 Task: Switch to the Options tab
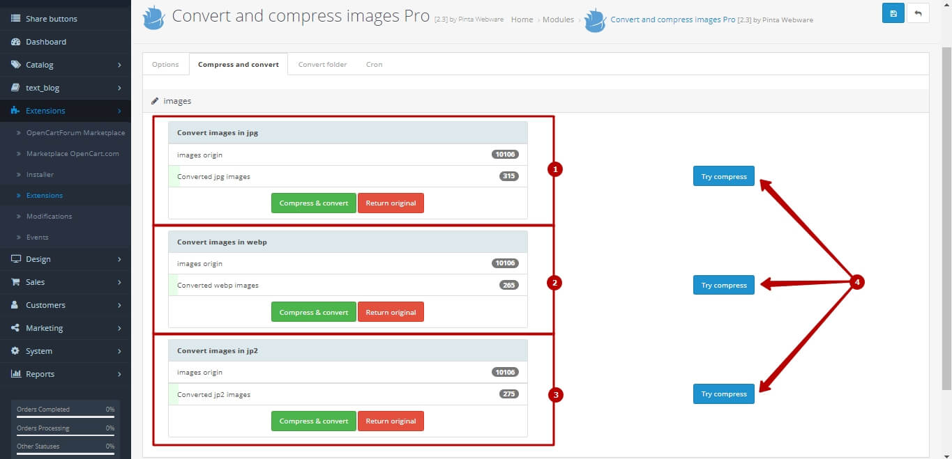pyautogui.click(x=165, y=64)
